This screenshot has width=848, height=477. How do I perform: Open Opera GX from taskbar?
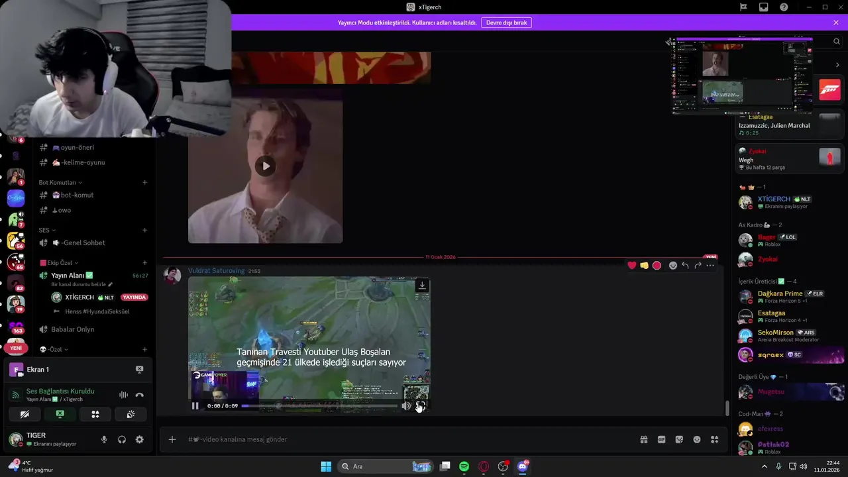point(484,466)
